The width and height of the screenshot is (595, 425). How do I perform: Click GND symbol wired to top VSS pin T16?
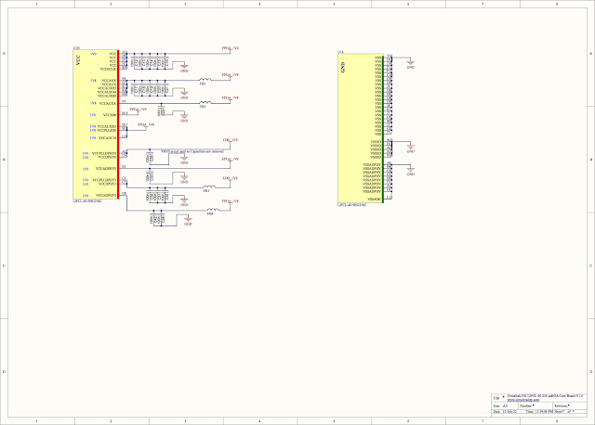click(411, 63)
